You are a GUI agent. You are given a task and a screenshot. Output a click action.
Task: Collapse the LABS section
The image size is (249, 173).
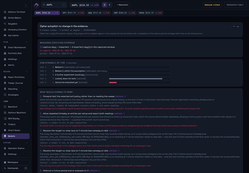tap(27, 101)
